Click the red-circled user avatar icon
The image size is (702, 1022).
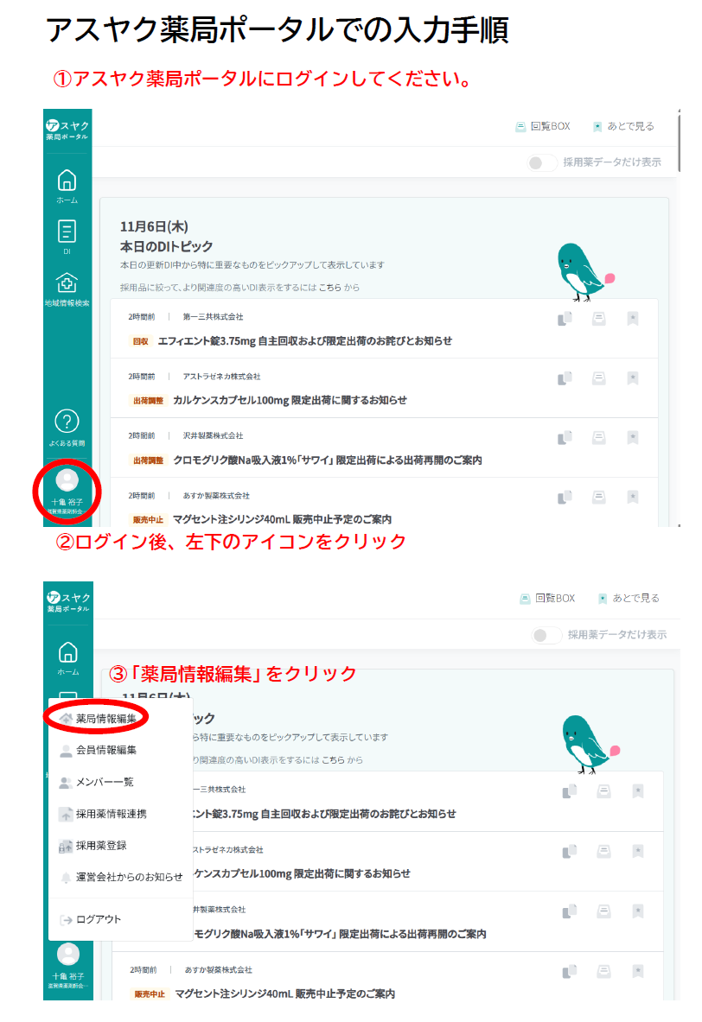pos(67,480)
